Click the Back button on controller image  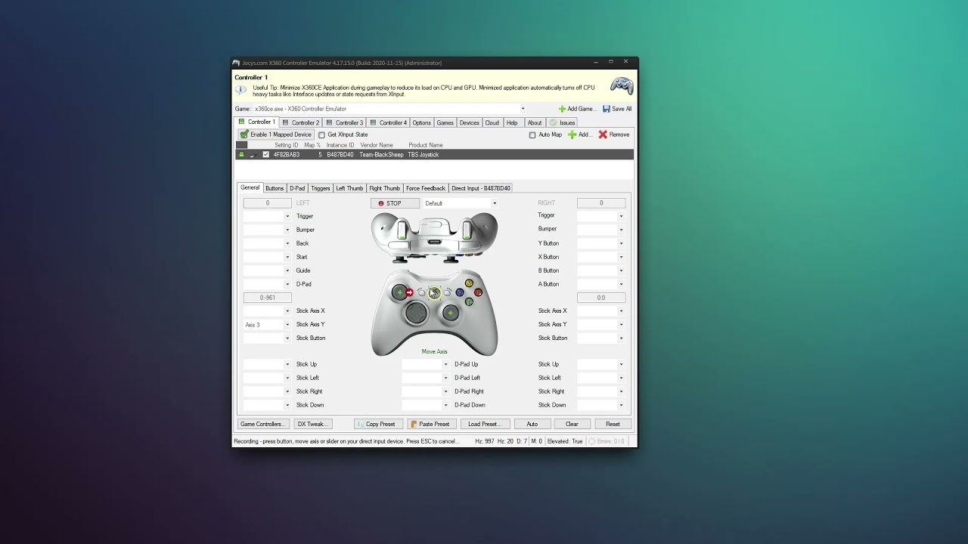(421, 292)
